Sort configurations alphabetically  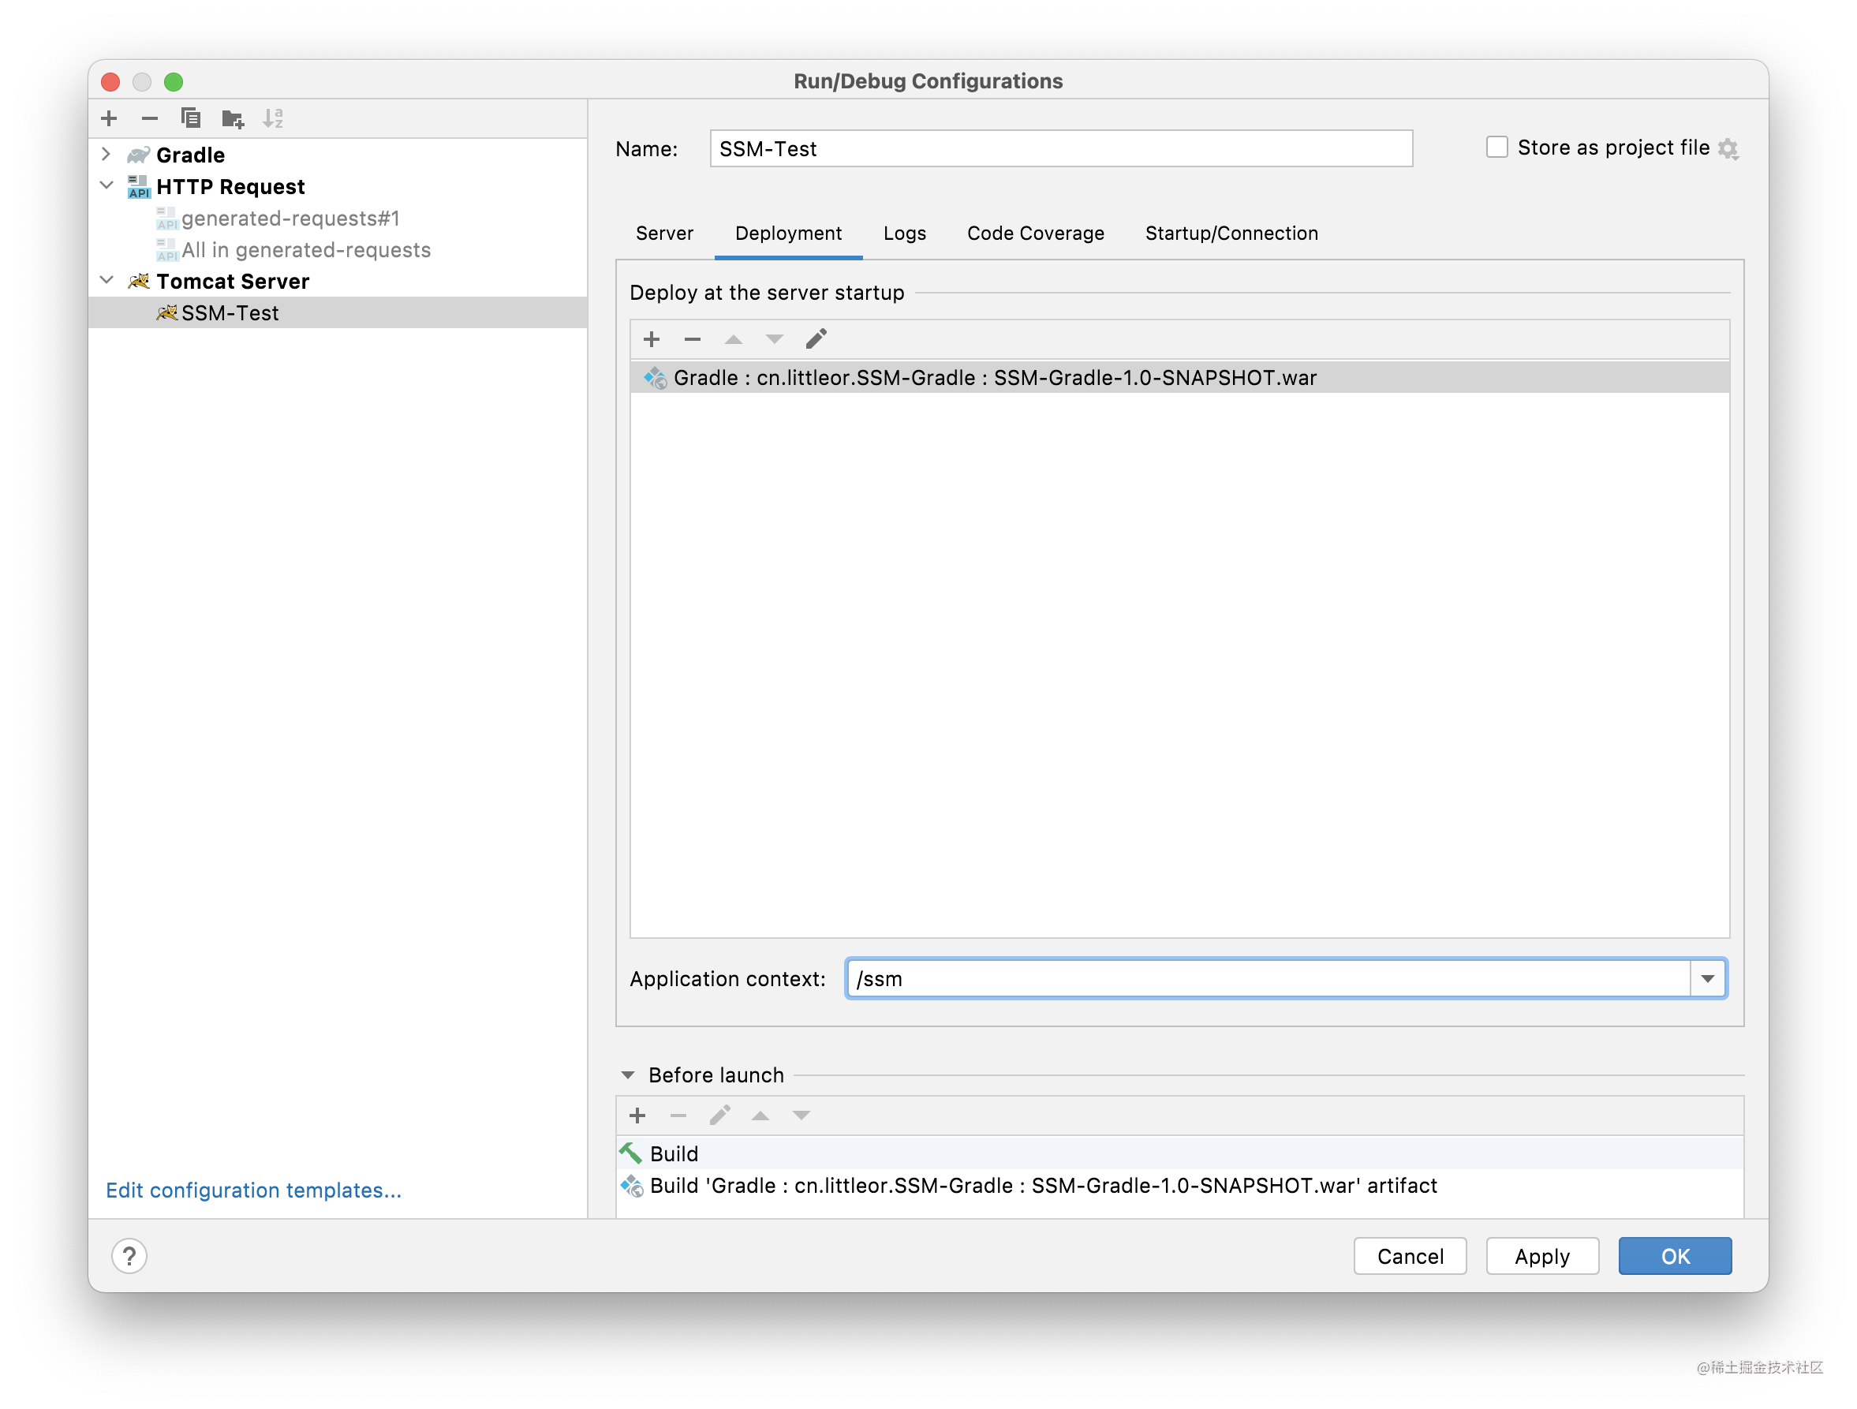(x=273, y=118)
